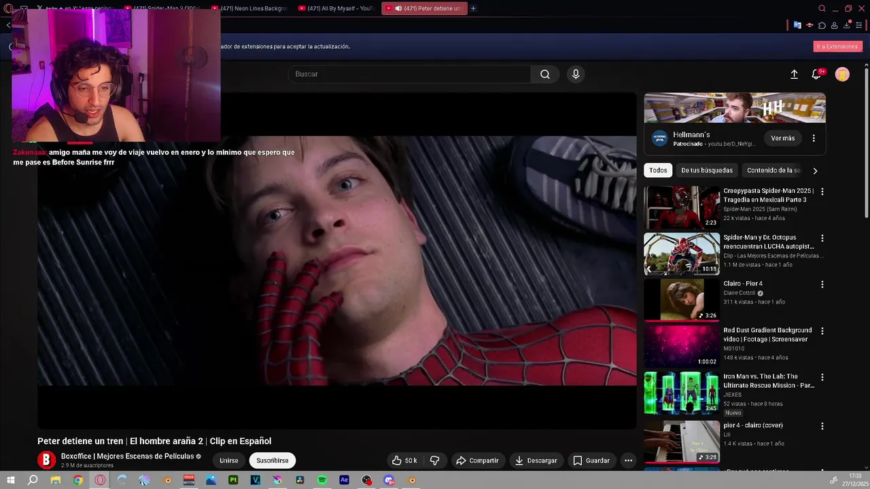Like the video with thumbs-up 50 k
The width and height of the screenshot is (870, 489).
click(404, 460)
